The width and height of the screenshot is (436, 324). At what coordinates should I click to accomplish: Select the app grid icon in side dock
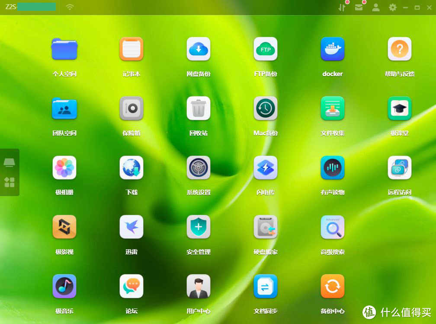coord(9,182)
